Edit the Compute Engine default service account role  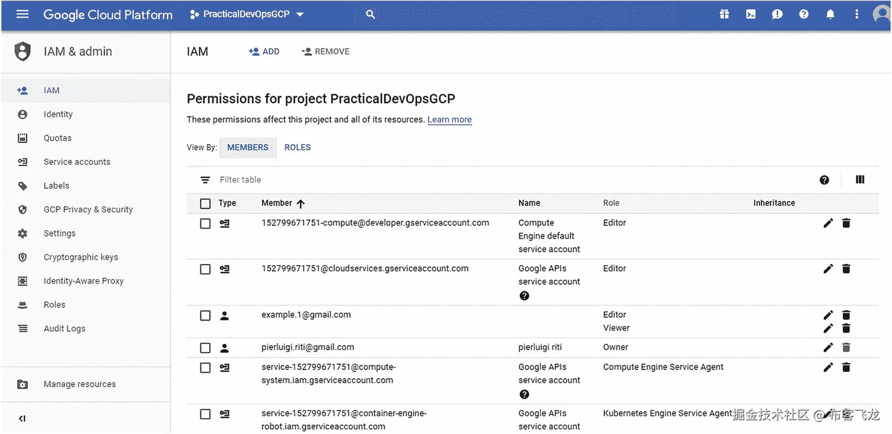click(x=828, y=223)
